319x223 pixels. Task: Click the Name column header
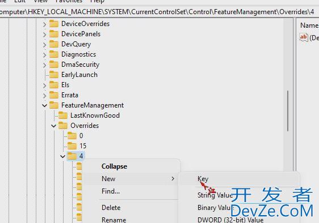(x=309, y=25)
